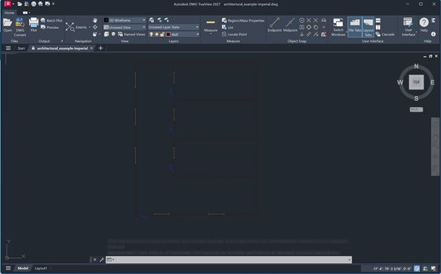
Task: Open layout tabs hamburger menu at bottom
Action: click(x=8, y=268)
